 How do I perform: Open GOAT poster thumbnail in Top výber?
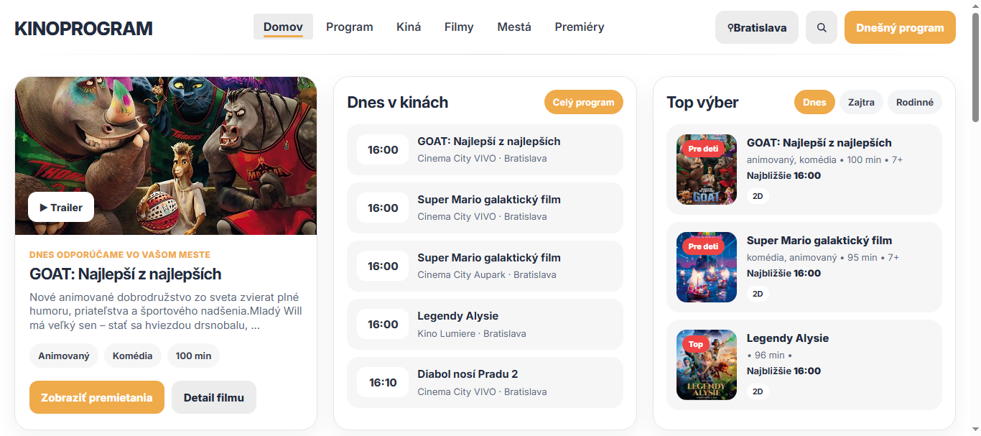(707, 170)
